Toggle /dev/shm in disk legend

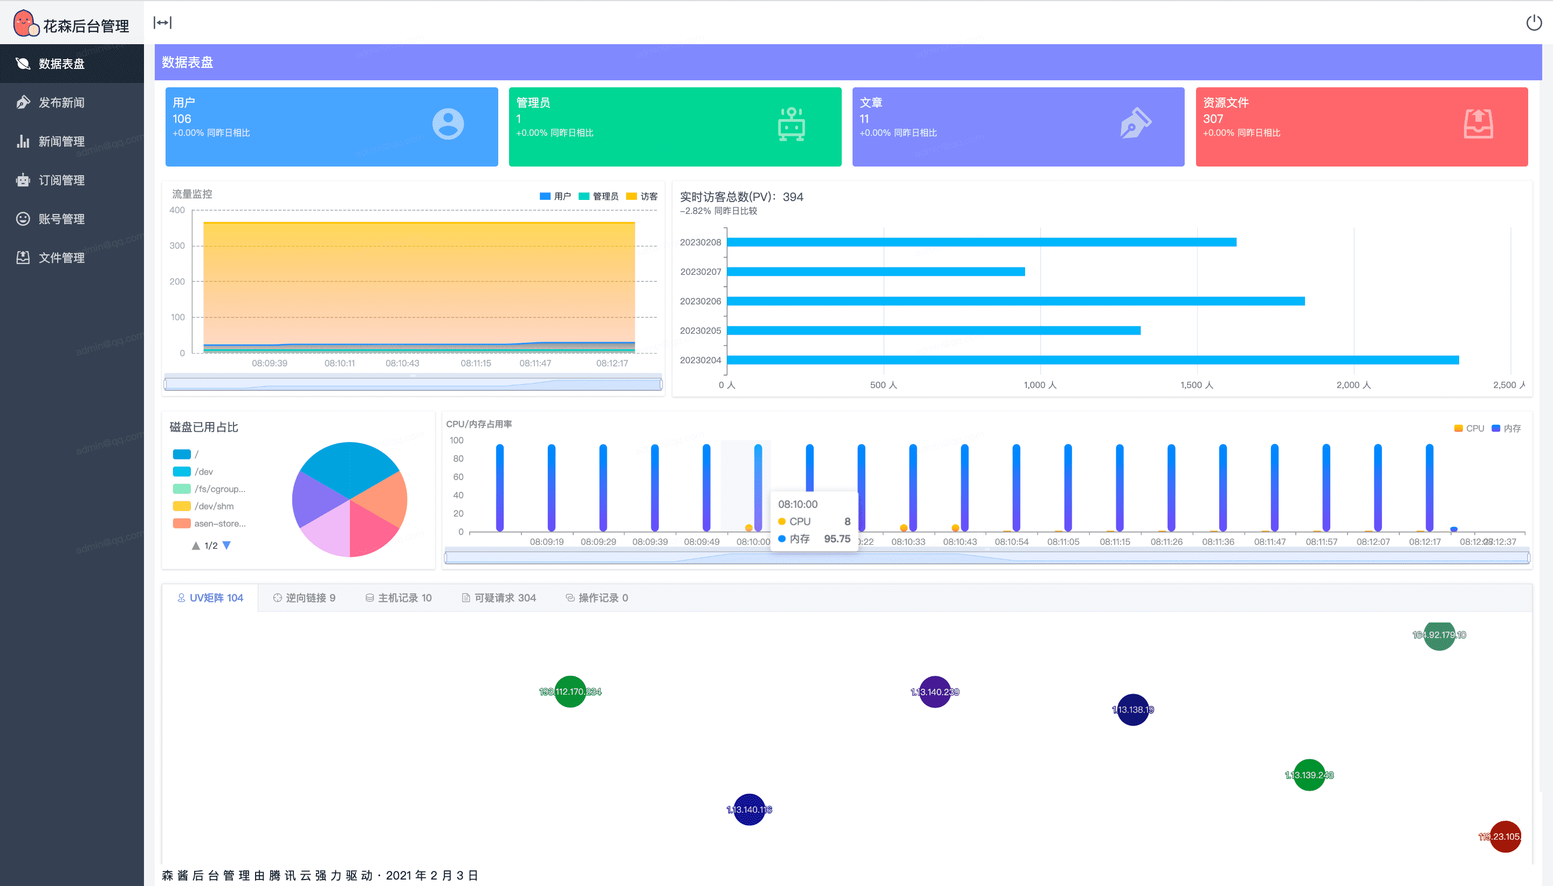coord(203,506)
